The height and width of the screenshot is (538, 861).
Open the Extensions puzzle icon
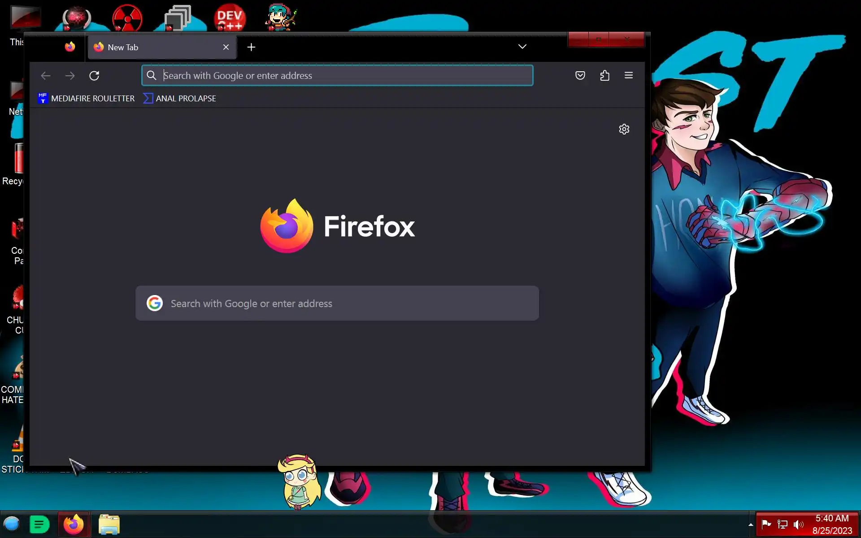click(x=604, y=75)
